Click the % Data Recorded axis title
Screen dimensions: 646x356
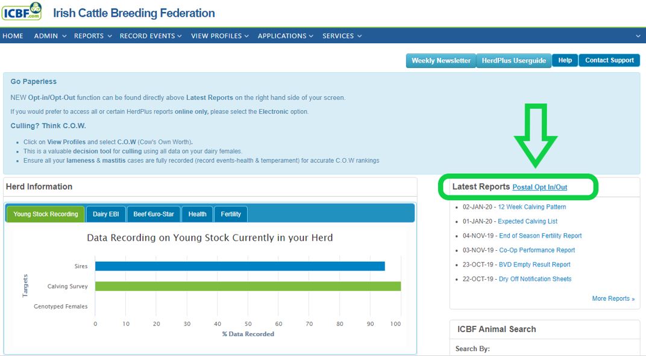[x=248, y=334]
